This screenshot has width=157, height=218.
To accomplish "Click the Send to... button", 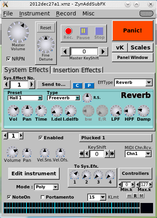I will (54, 84).
